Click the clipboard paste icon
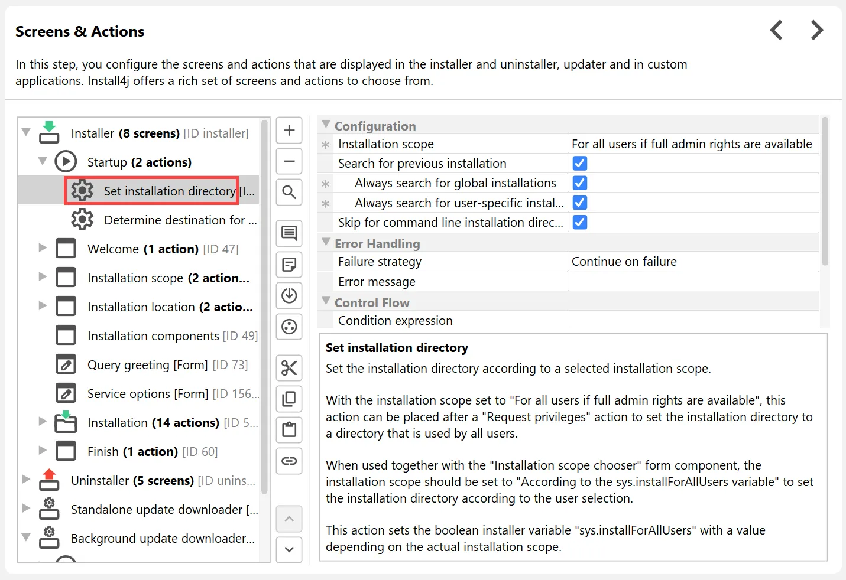This screenshot has height=580, width=846. click(x=289, y=429)
